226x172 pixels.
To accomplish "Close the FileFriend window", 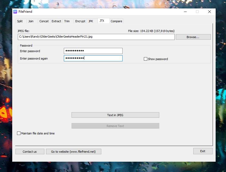I will [210, 12].
